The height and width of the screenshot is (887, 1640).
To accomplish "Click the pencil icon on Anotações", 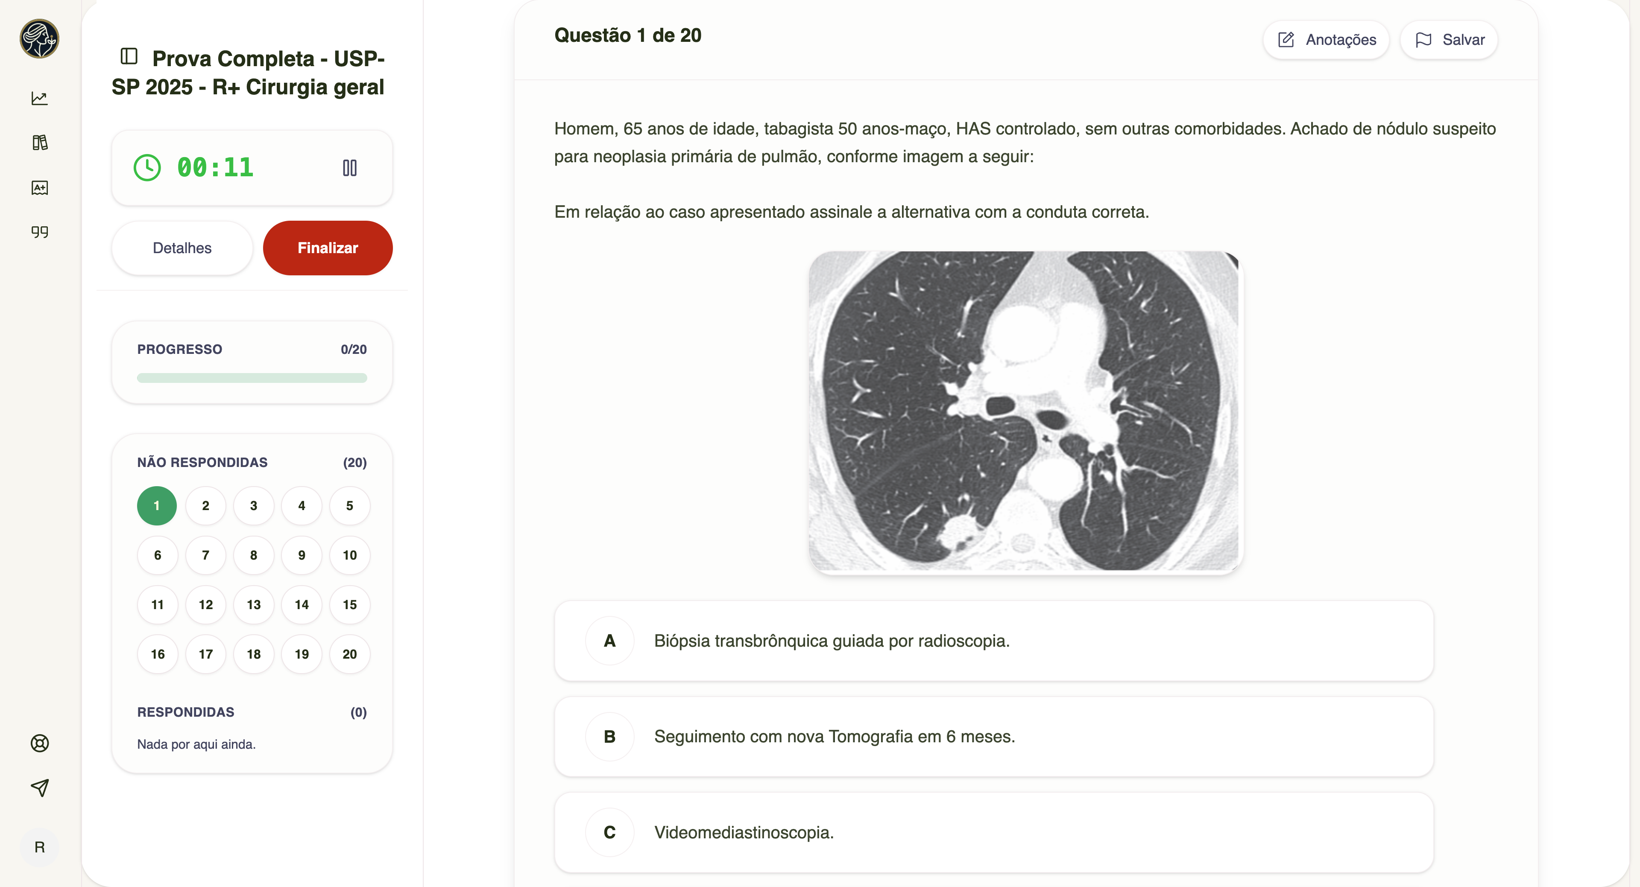I will tap(1286, 39).
